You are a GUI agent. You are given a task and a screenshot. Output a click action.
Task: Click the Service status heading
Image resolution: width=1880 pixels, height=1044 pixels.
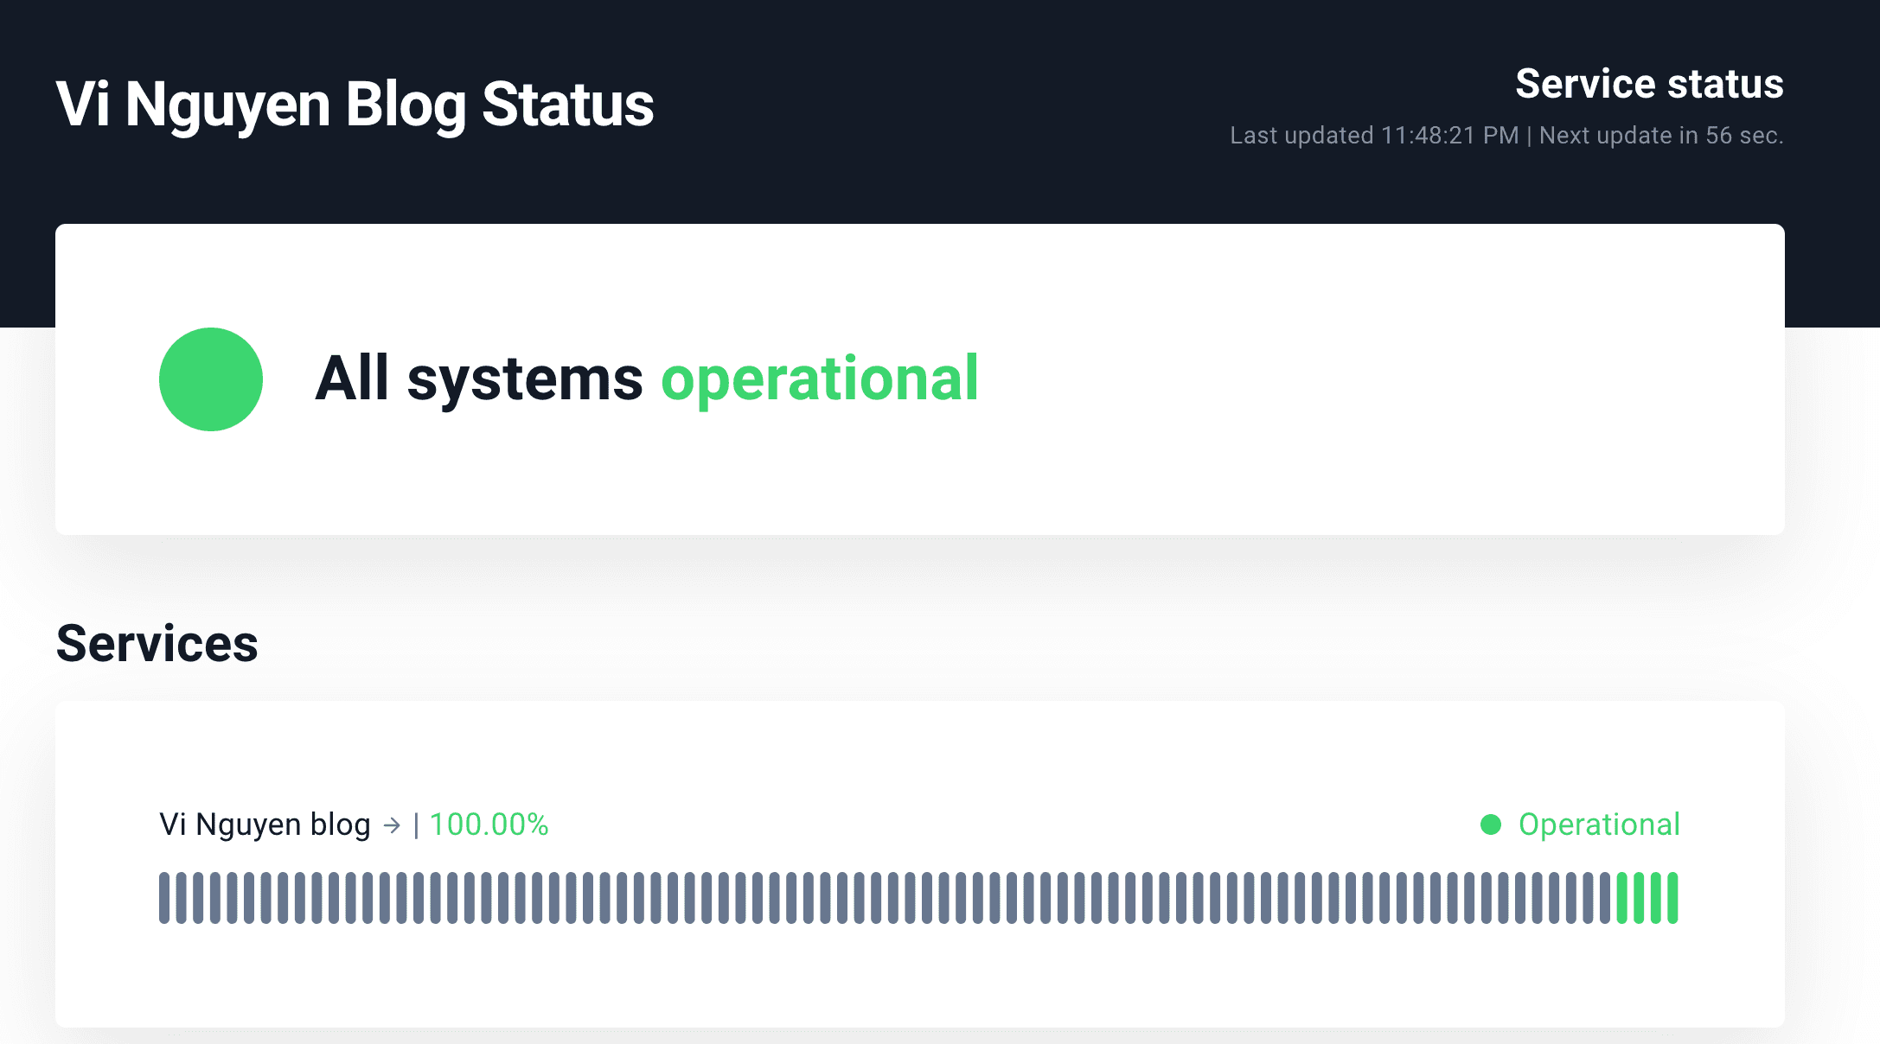tap(1649, 84)
